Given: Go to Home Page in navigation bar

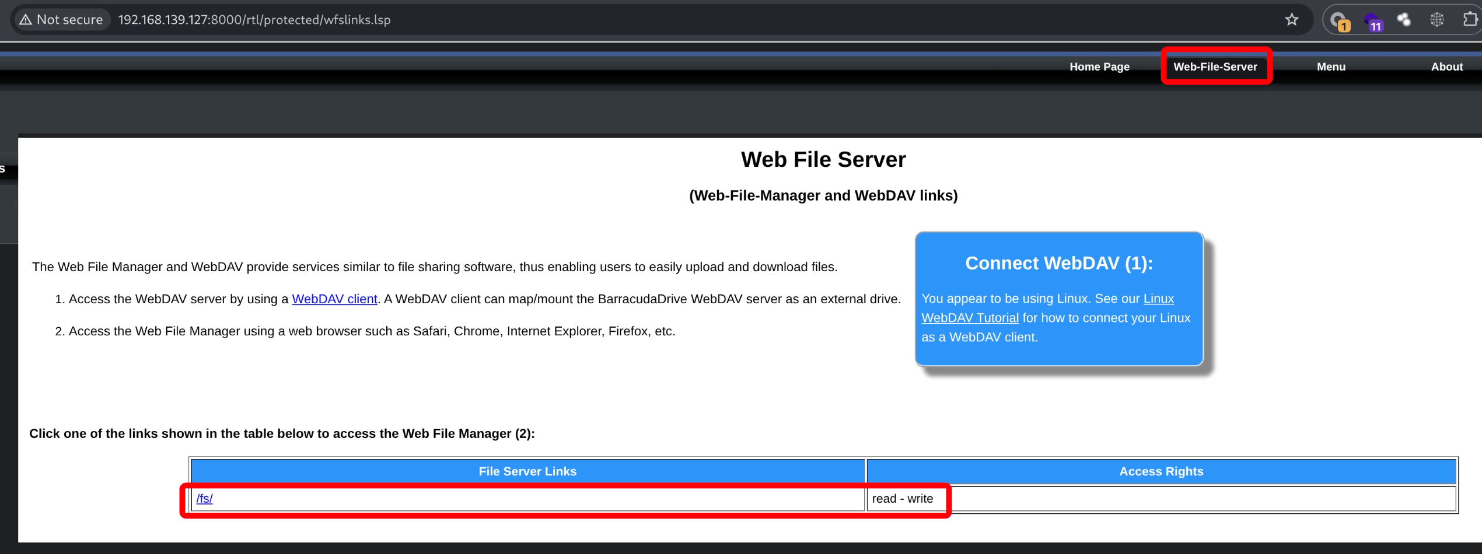Looking at the screenshot, I should point(1099,67).
